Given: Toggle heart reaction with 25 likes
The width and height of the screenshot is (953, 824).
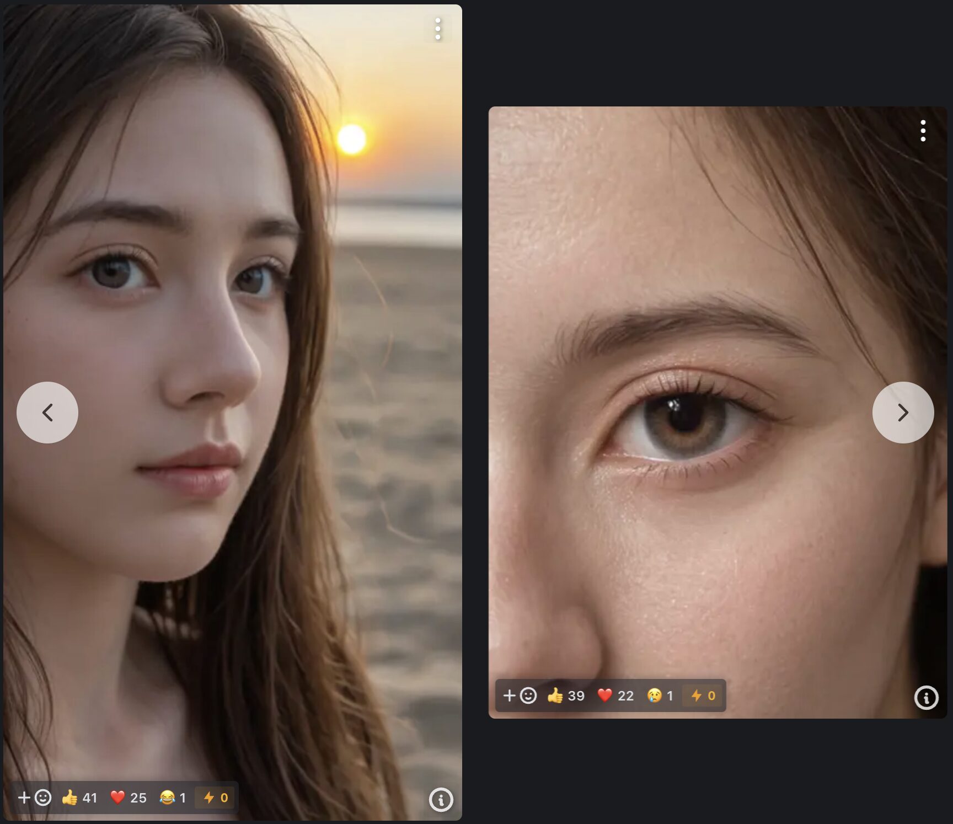Looking at the screenshot, I should (x=128, y=798).
